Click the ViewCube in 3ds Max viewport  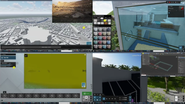click(x=177, y=57)
